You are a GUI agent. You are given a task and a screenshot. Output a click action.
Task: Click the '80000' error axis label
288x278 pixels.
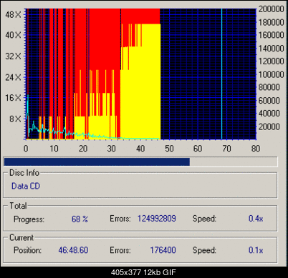click(x=269, y=87)
